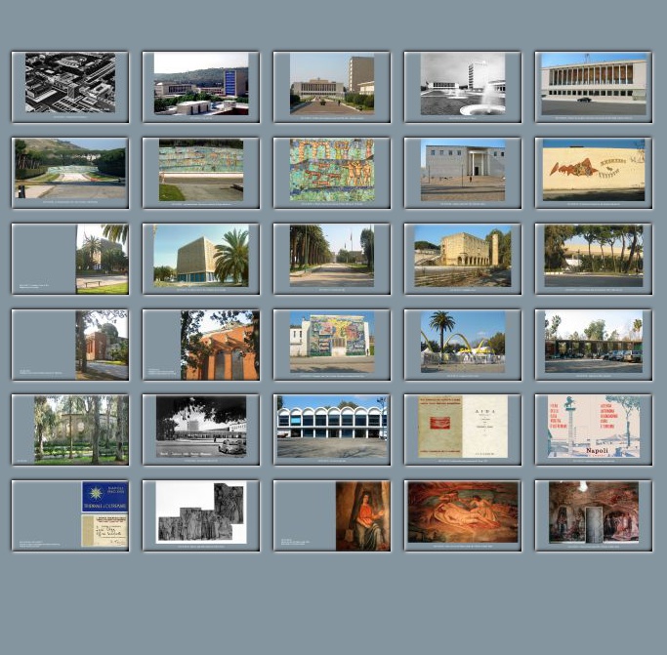667x655 pixels.
Task: Open the white arched arcade building slide
Action: click(332, 430)
